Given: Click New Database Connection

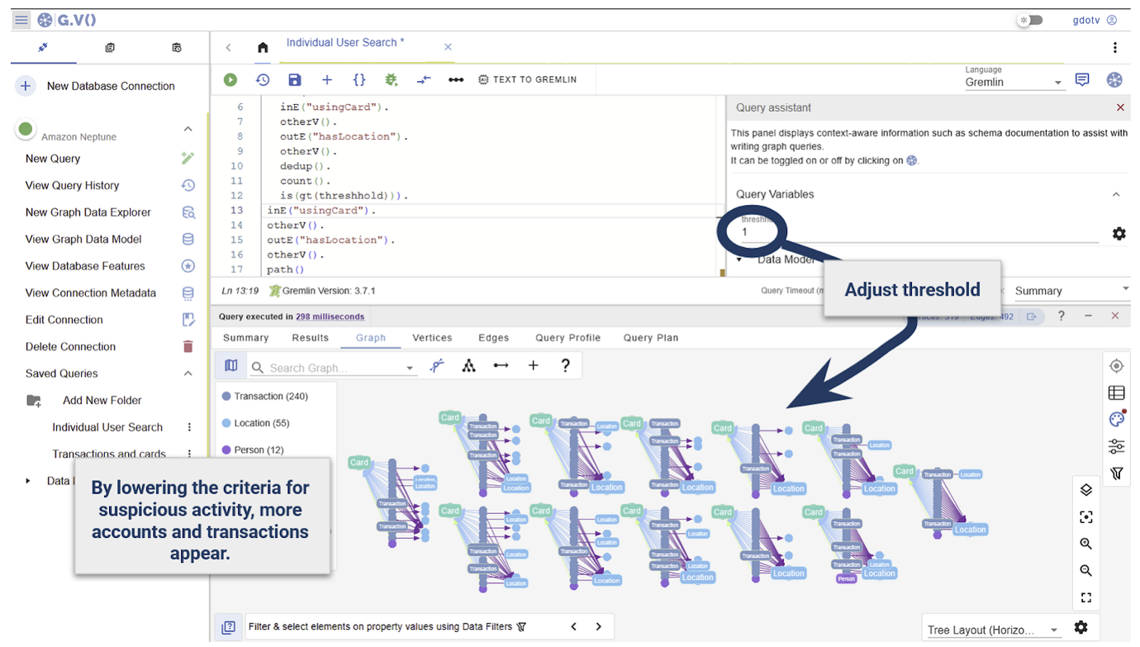Looking at the screenshot, I should (x=110, y=86).
